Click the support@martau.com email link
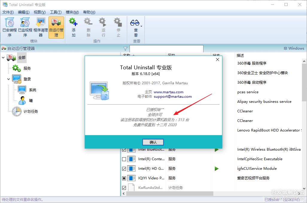The width and height of the screenshot is (307, 203). (173, 96)
